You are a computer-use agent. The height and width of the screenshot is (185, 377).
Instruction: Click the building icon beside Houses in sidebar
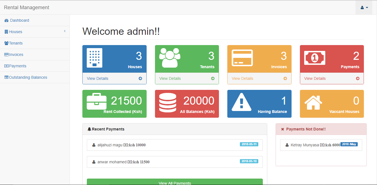tap(6, 32)
